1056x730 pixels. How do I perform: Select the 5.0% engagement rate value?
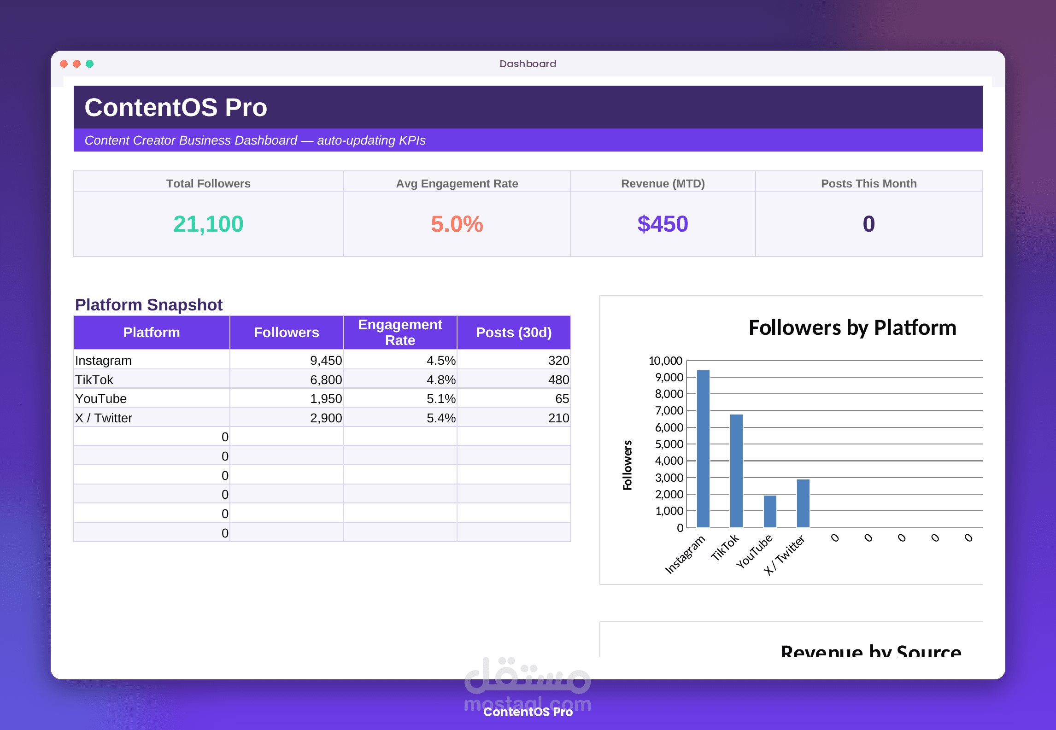tap(457, 224)
